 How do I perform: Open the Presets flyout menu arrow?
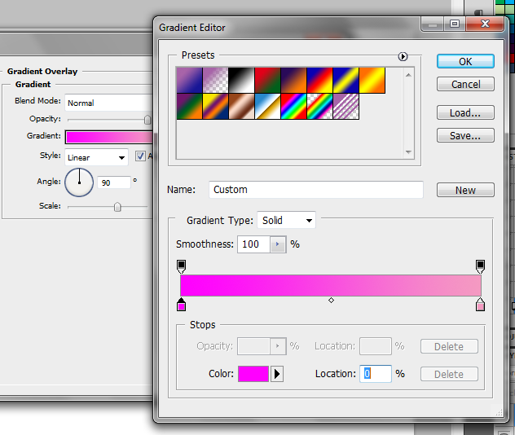pos(403,56)
